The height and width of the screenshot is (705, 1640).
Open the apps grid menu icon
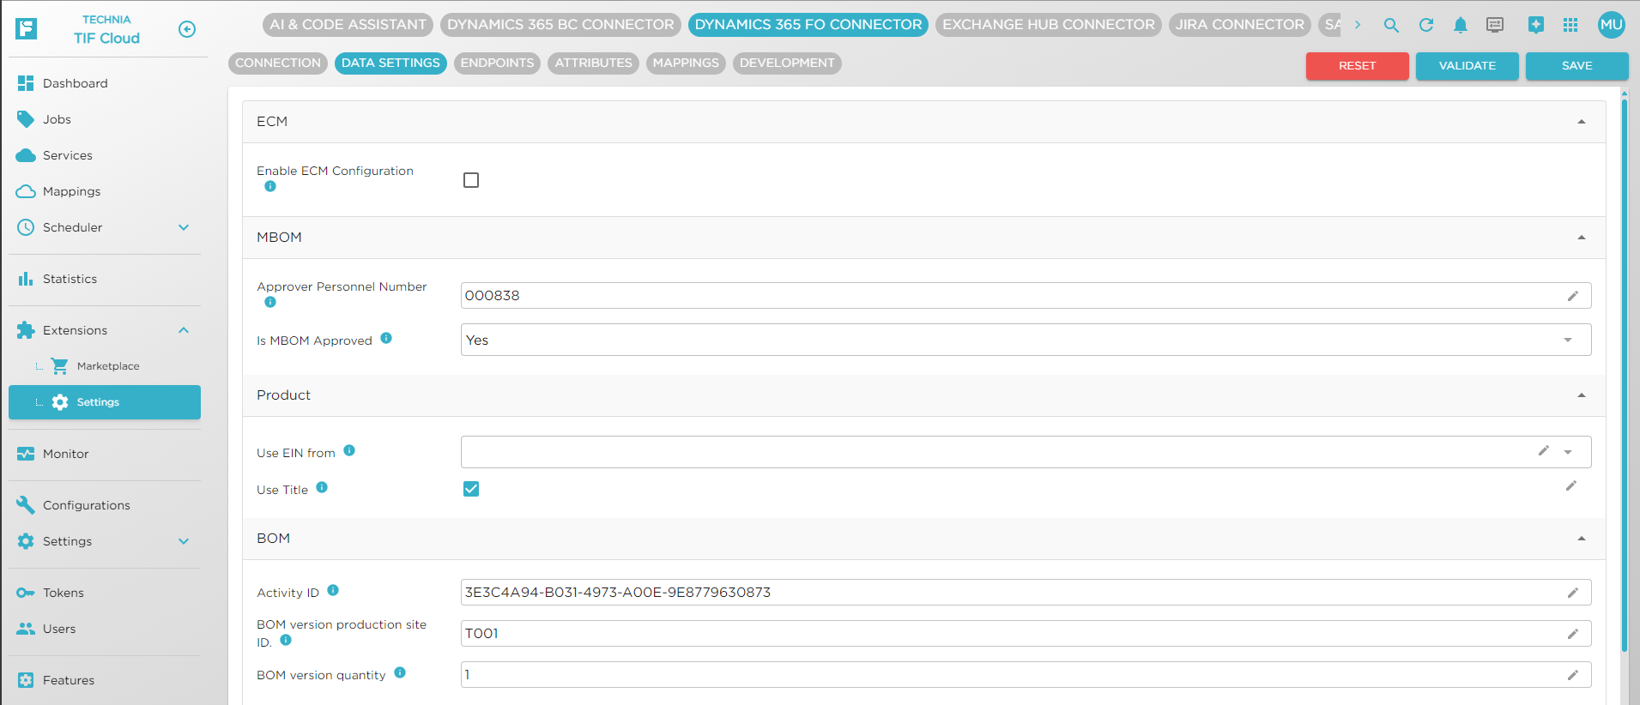pos(1570,26)
